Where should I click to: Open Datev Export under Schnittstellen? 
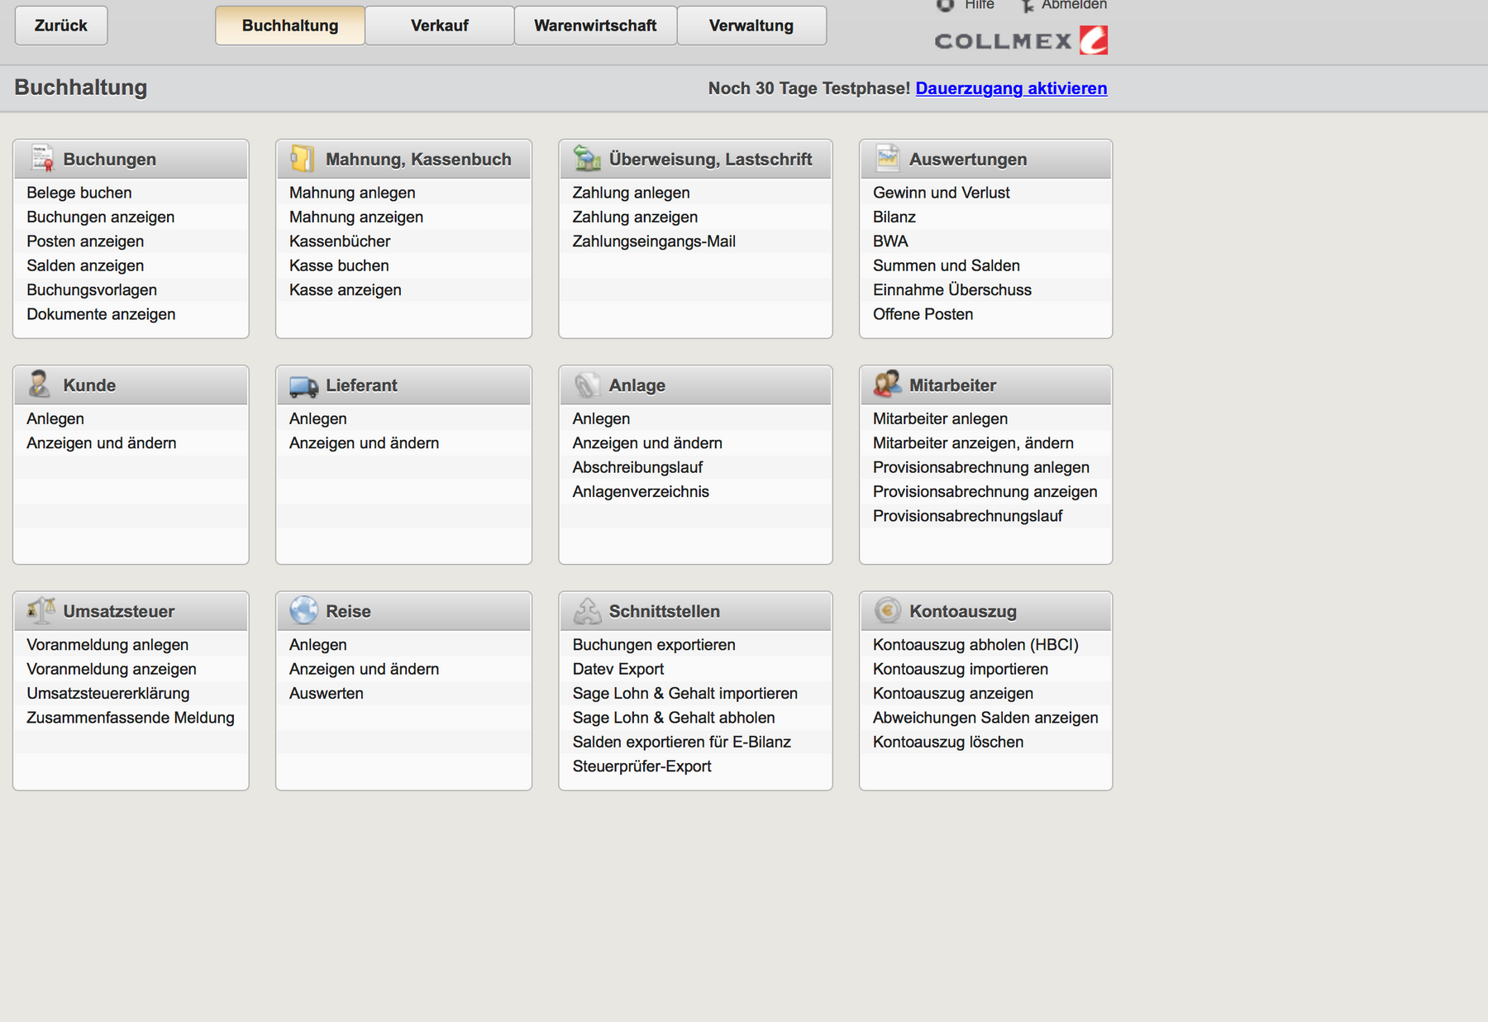point(618,669)
